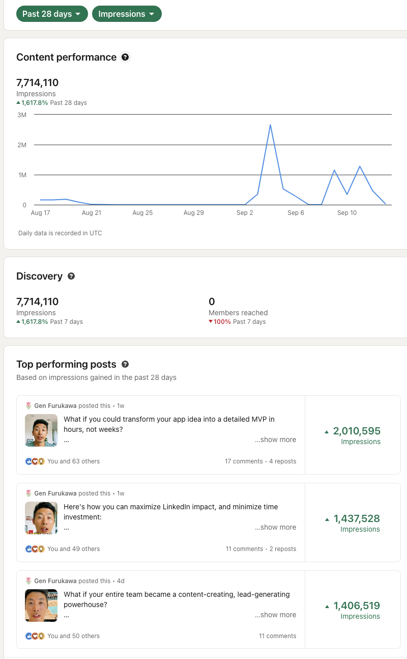Click the '3M' axis label

point(22,115)
